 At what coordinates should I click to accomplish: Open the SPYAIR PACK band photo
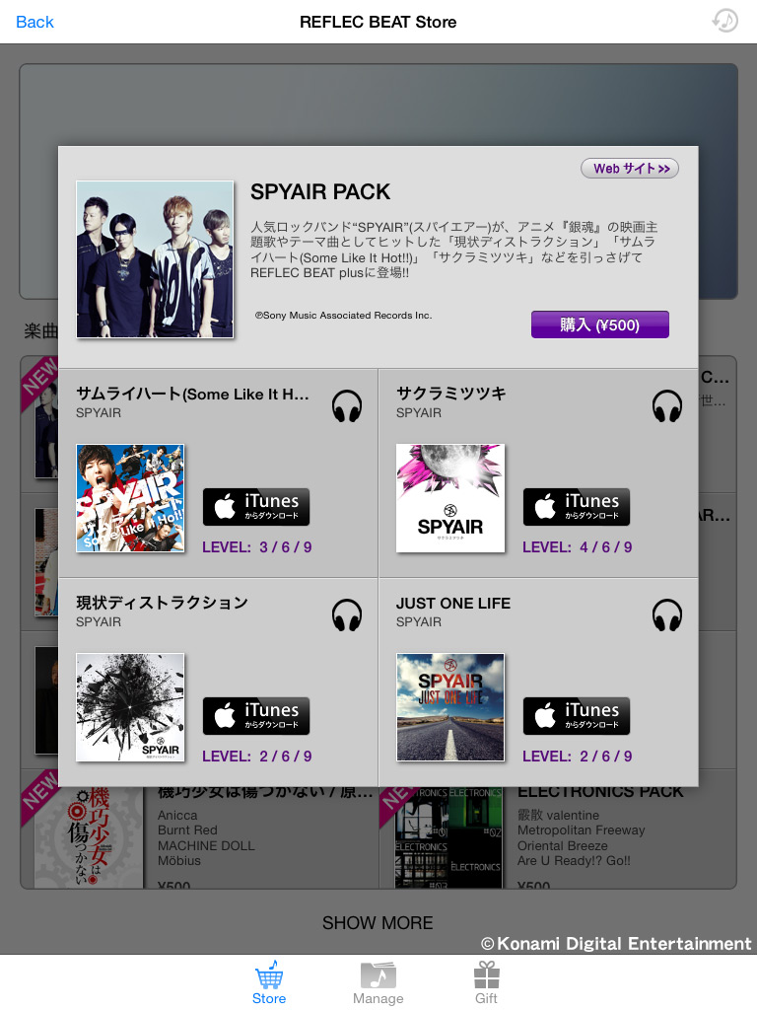click(x=155, y=259)
